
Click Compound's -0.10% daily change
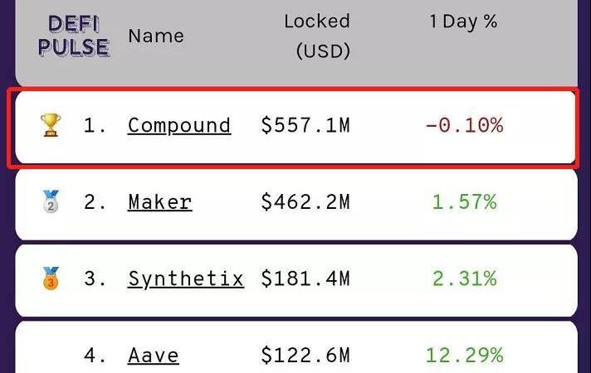pos(464,125)
